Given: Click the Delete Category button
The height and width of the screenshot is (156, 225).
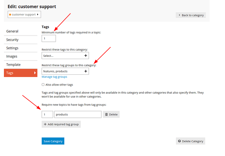Looking at the screenshot, I should tap(190, 141).
